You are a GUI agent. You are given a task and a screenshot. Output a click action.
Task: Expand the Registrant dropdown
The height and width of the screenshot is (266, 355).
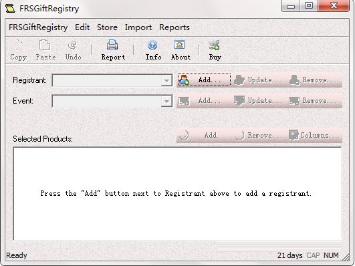coord(166,80)
